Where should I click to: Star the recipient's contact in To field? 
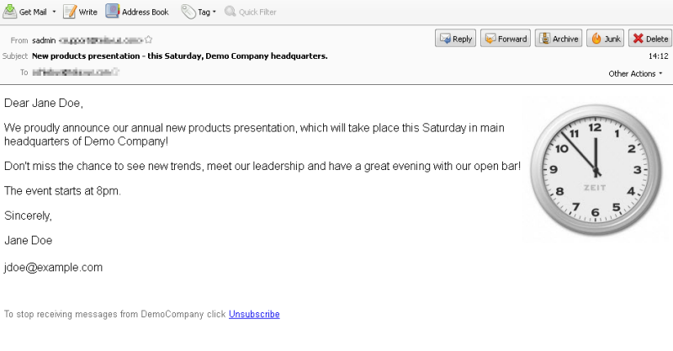click(x=116, y=72)
